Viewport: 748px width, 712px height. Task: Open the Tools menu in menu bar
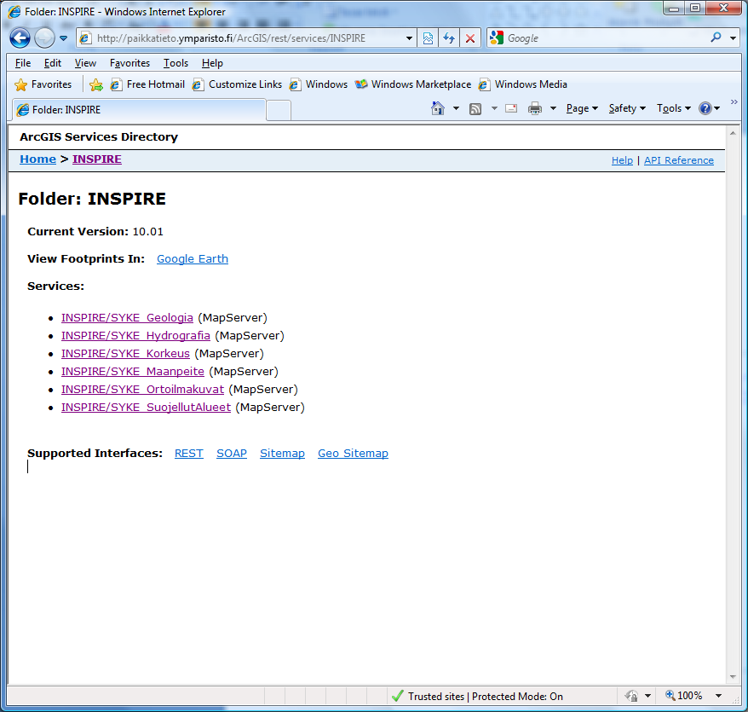pyautogui.click(x=175, y=63)
